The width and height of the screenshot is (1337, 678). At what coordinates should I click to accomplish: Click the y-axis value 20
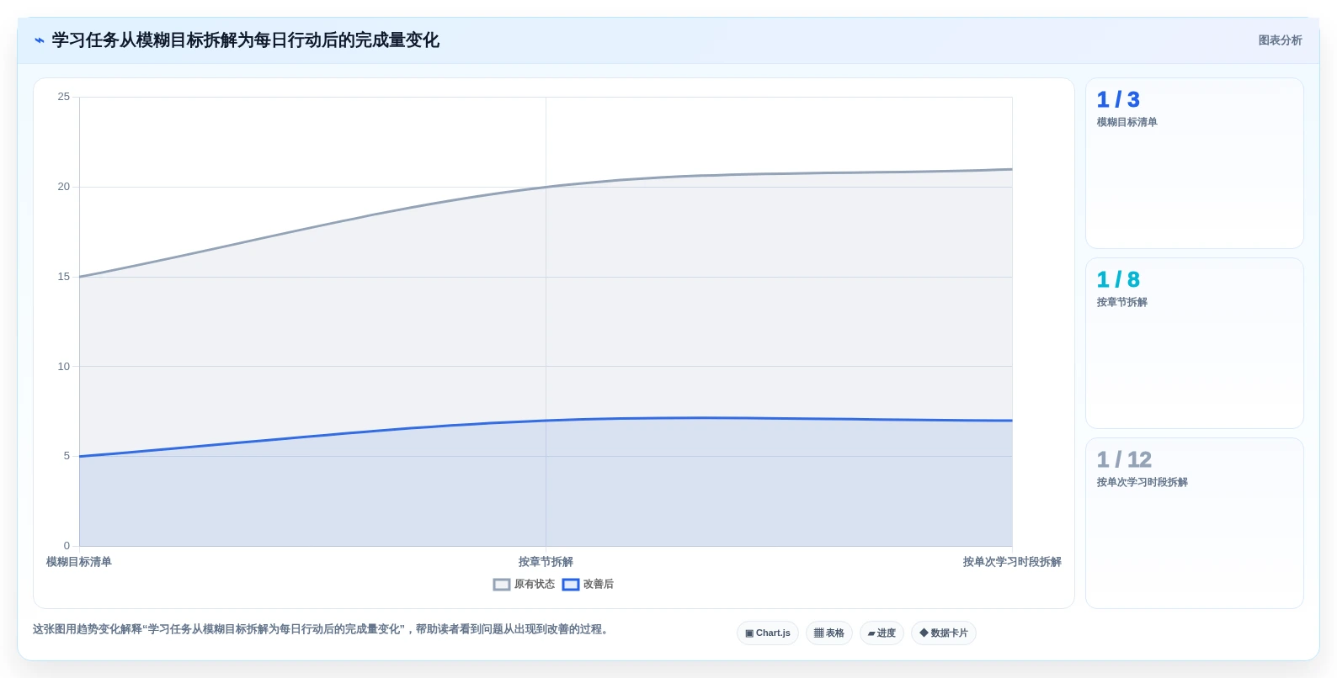tap(64, 187)
